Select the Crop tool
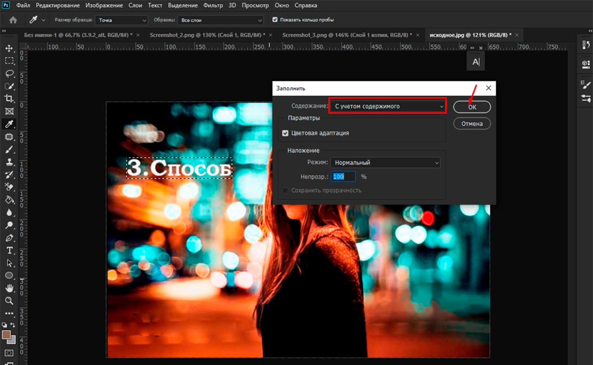593x365 pixels. 10,99
